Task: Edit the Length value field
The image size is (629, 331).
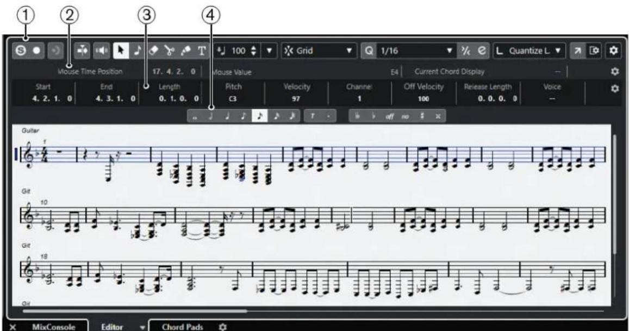Action: pos(179,99)
